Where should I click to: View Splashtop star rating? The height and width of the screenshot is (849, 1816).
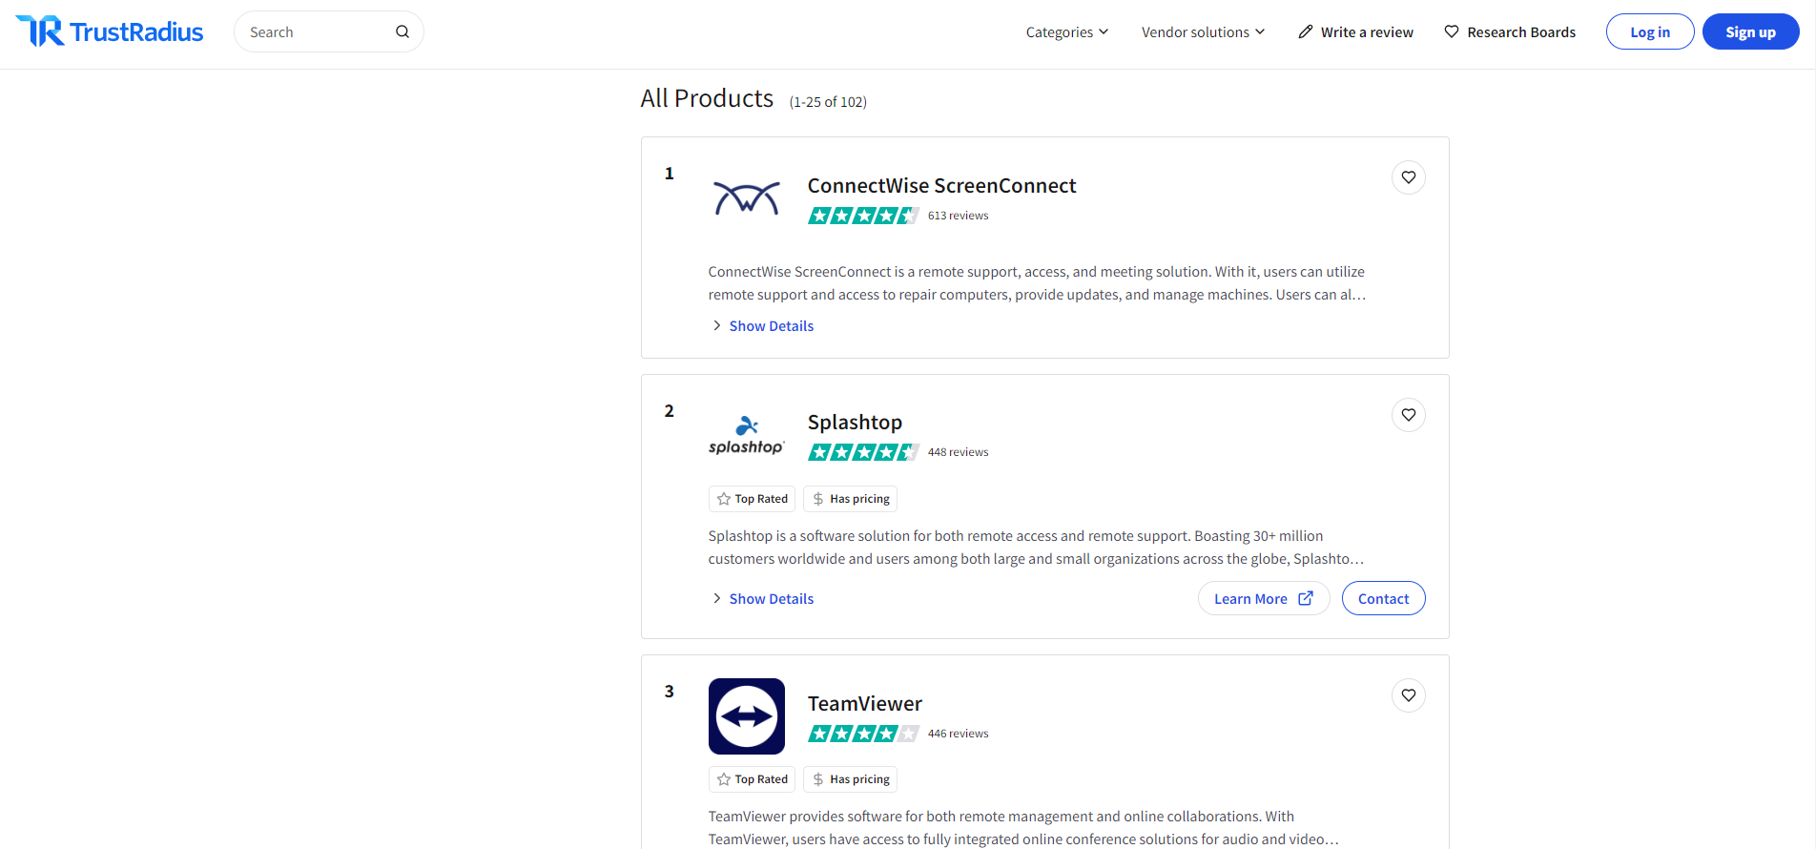click(x=863, y=452)
